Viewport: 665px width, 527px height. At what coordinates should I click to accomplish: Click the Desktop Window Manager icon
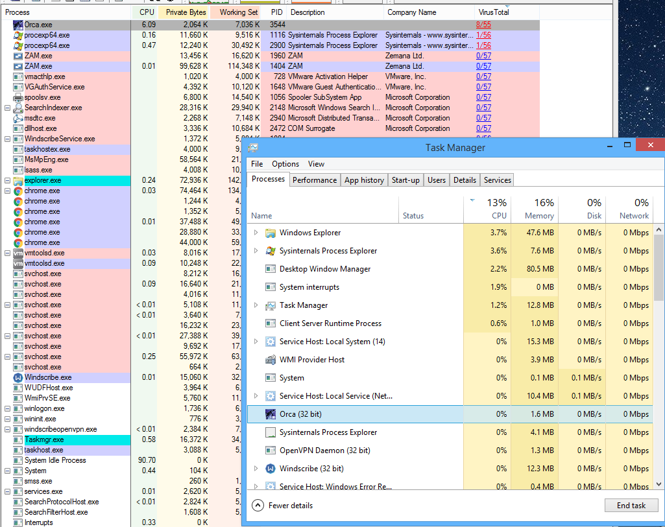pyautogui.click(x=271, y=269)
